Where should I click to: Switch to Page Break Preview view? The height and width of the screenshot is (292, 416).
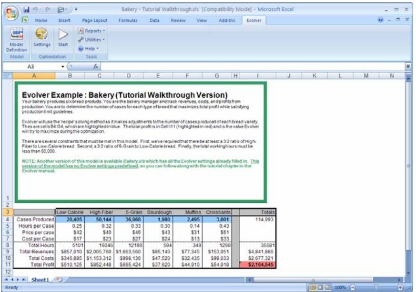click(328, 288)
